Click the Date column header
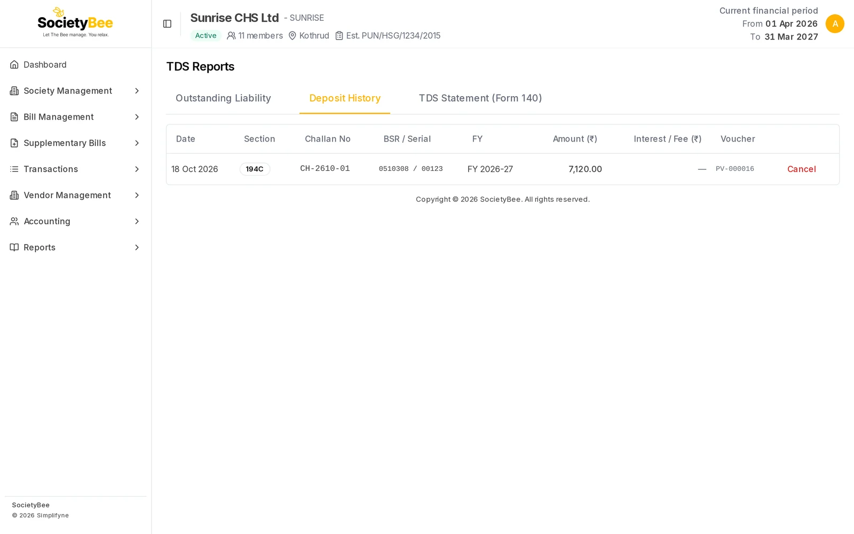 pyautogui.click(x=186, y=139)
